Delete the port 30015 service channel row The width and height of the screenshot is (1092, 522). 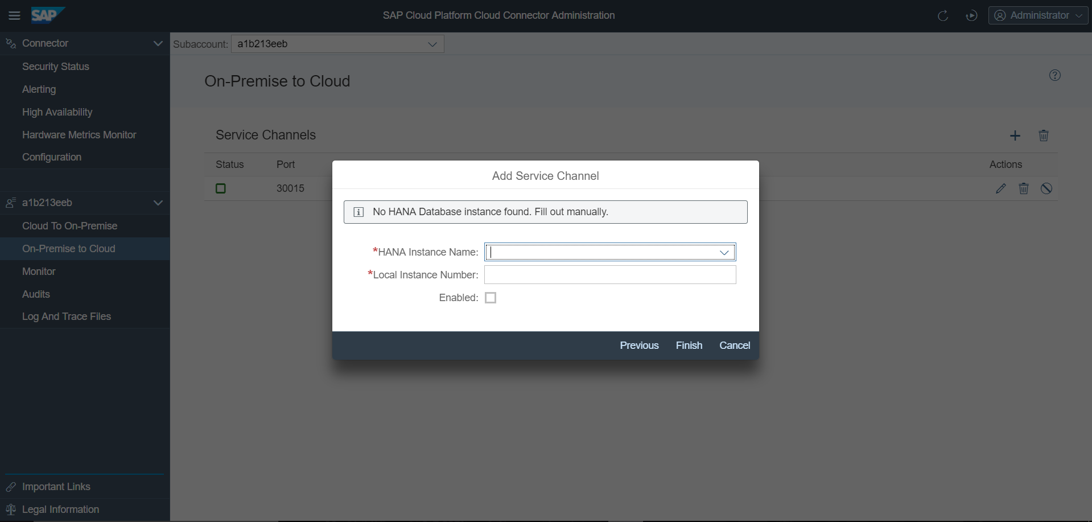pyautogui.click(x=1024, y=188)
